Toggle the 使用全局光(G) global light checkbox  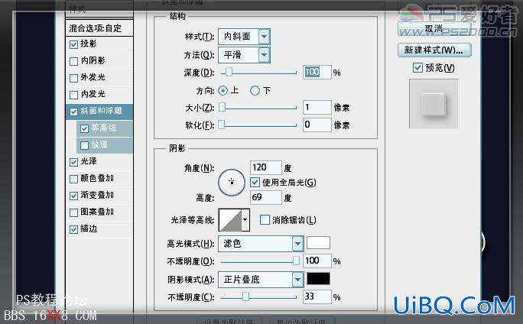[255, 183]
